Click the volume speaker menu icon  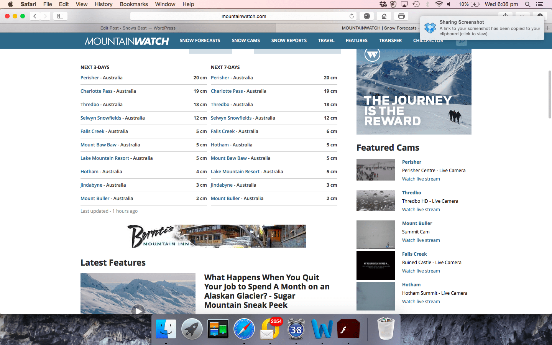click(449, 4)
